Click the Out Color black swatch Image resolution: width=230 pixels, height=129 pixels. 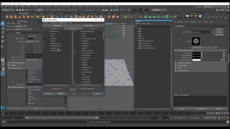(x=197, y=53)
